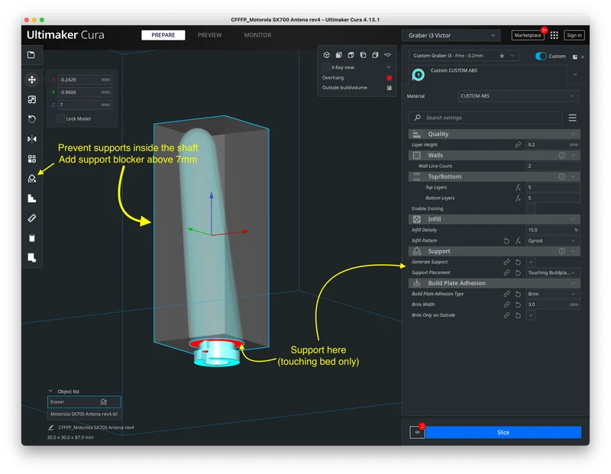Toggle X-Ray view checkbox

point(326,67)
